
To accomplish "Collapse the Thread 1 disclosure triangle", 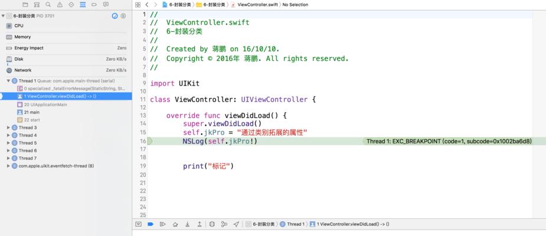I will (x=8, y=81).
